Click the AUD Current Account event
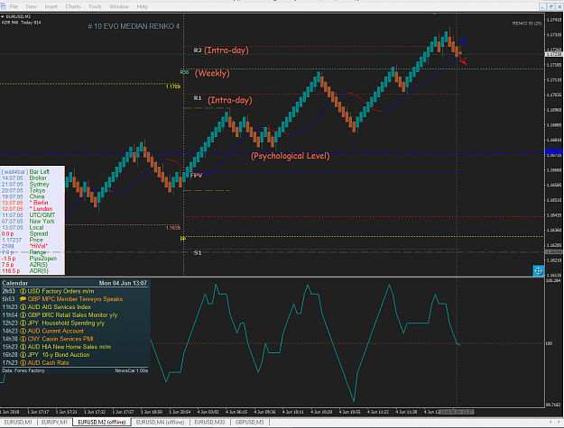 pos(56,331)
